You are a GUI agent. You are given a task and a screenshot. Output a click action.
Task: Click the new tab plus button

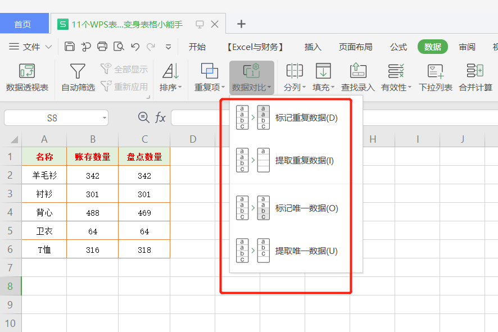tap(241, 24)
